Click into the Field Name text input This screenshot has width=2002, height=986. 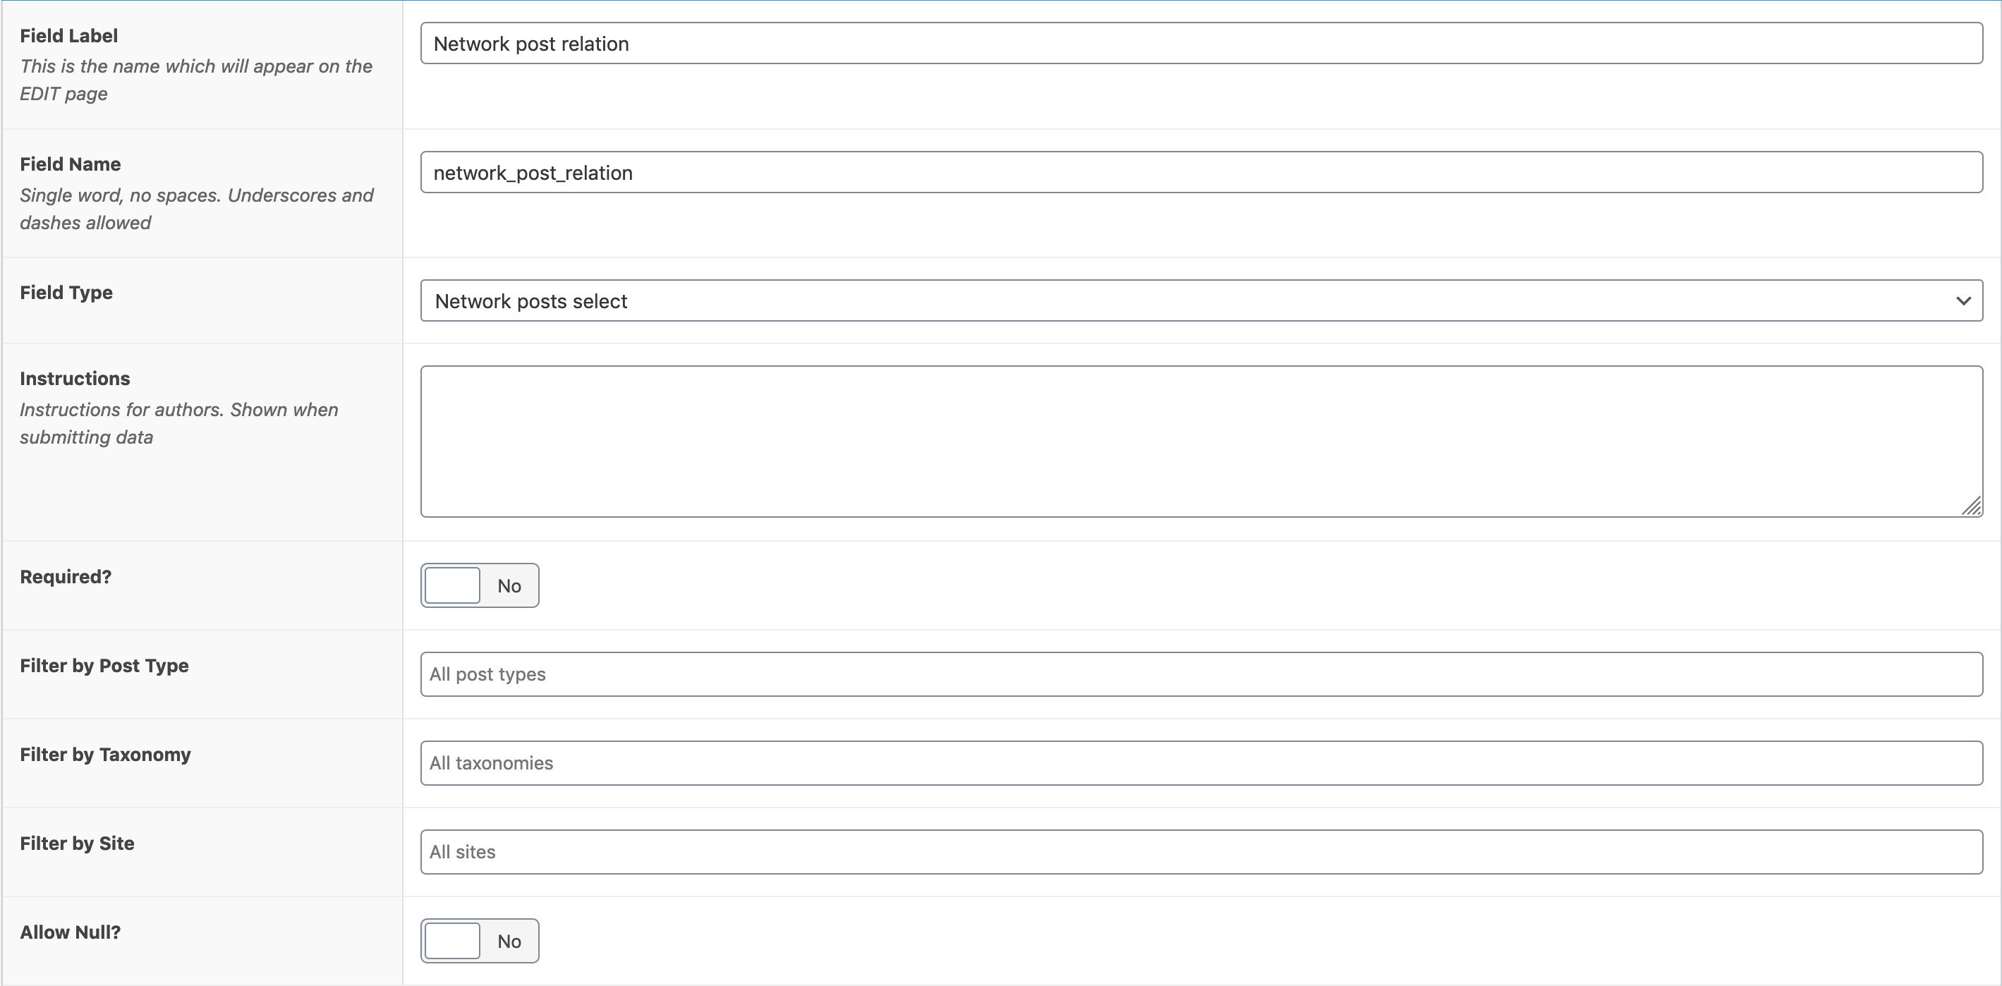pyautogui.click(x=1201, y=173)
